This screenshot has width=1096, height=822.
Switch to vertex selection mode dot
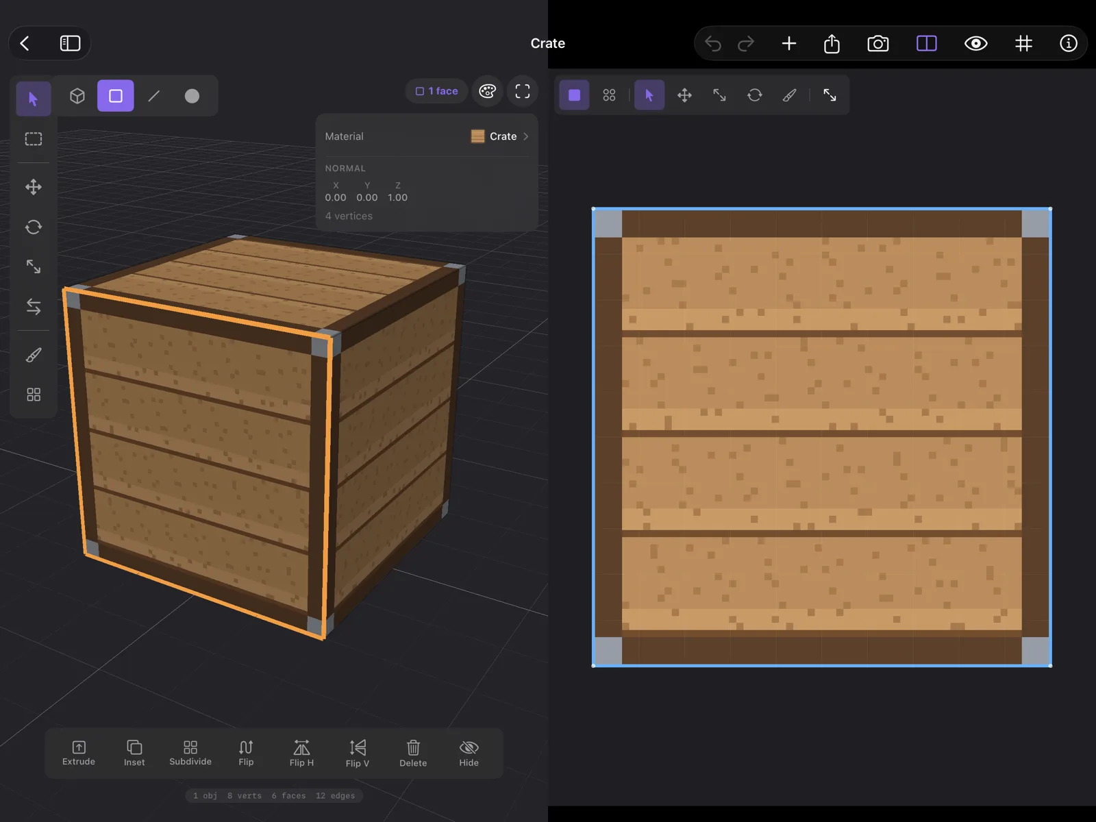pos(192,96)
